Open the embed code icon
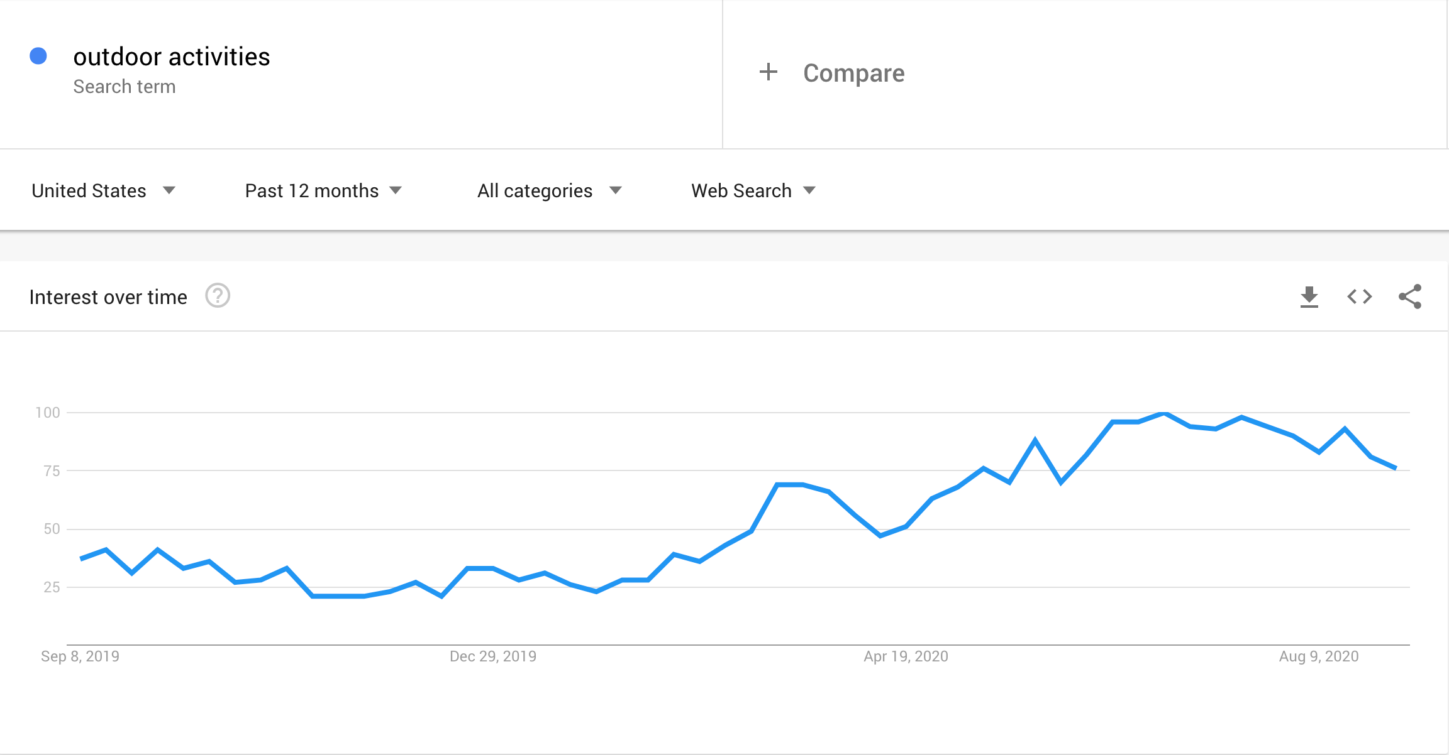The width and height of the screenshot is (1449, 755). (1359, 296)
